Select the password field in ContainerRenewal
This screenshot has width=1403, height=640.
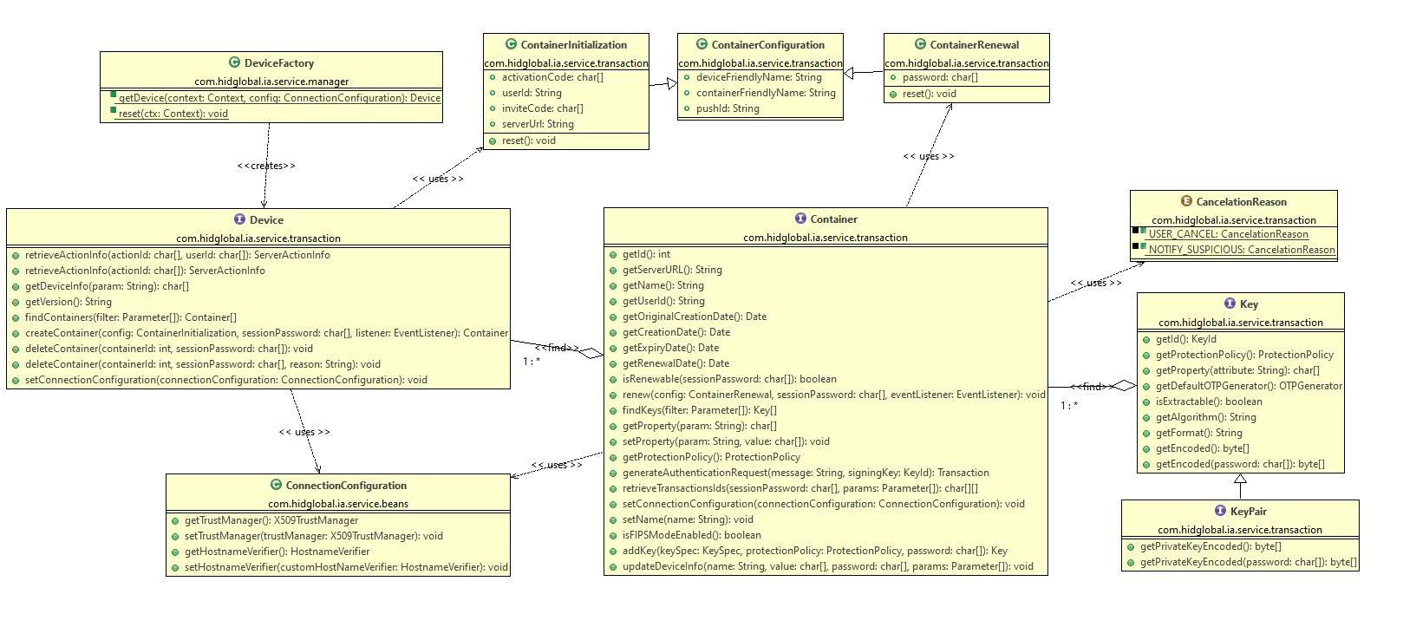[939, 77]
